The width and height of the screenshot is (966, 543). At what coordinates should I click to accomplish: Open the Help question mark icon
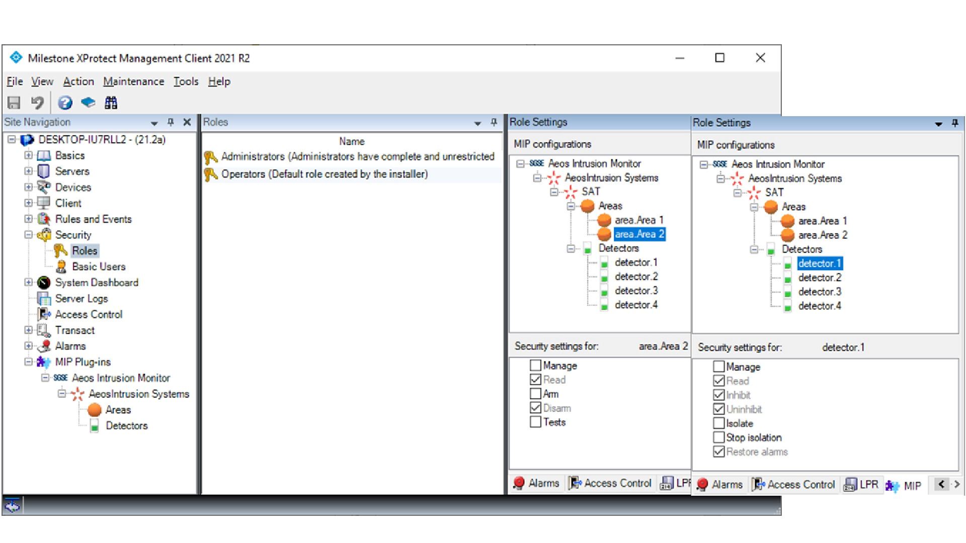[65, 103]
